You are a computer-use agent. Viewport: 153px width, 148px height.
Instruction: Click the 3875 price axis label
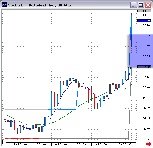pos(146,15)
